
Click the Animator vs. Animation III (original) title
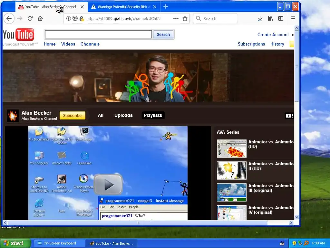[x=271, y=188]
